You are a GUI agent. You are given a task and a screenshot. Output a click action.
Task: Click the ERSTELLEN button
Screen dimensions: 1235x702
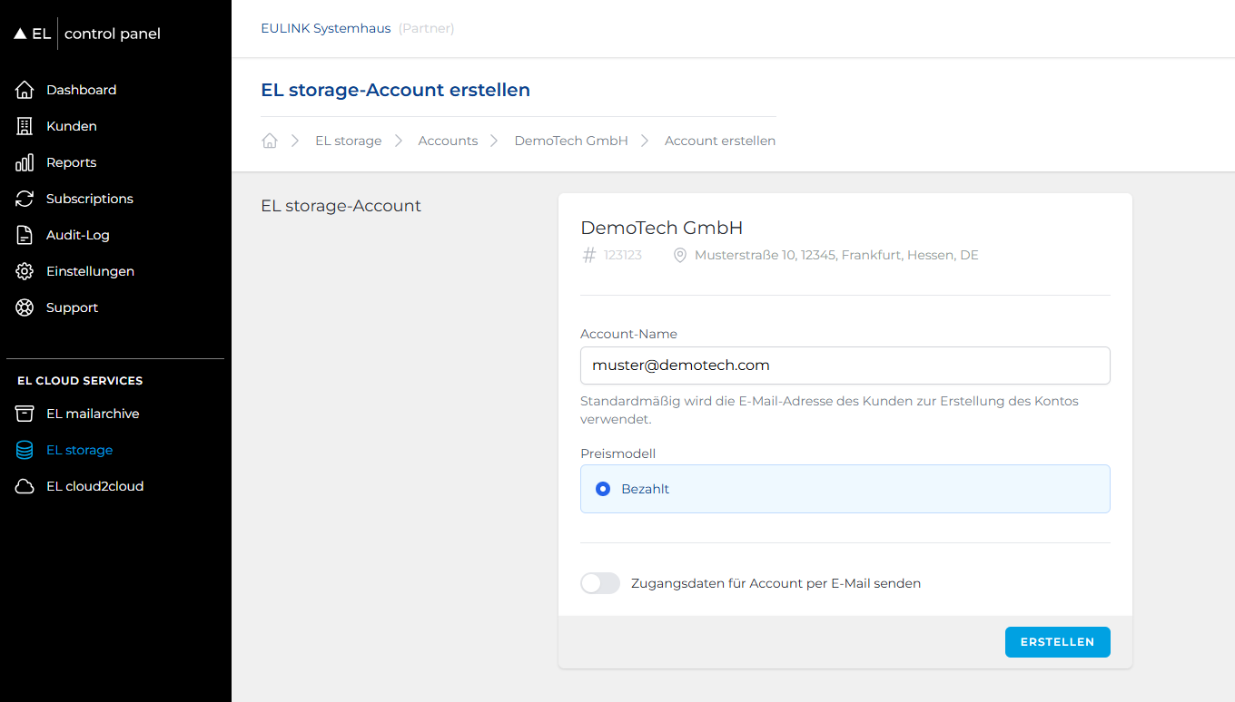tap(1057, 641)
